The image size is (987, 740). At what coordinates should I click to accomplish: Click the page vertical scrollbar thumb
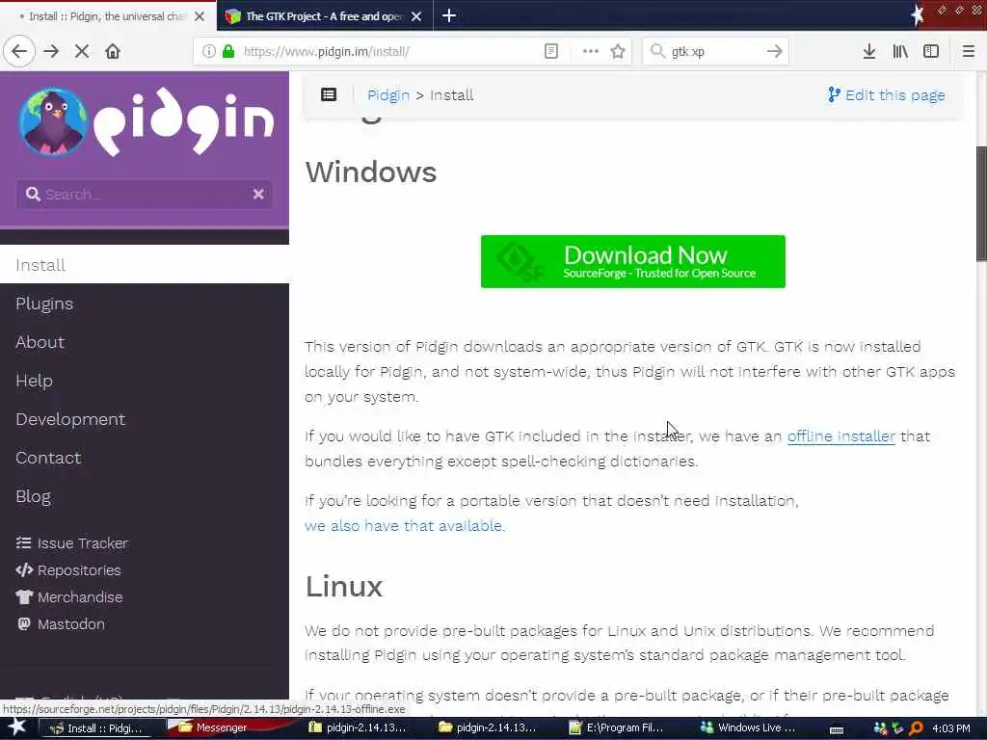(x=980, y=202)
